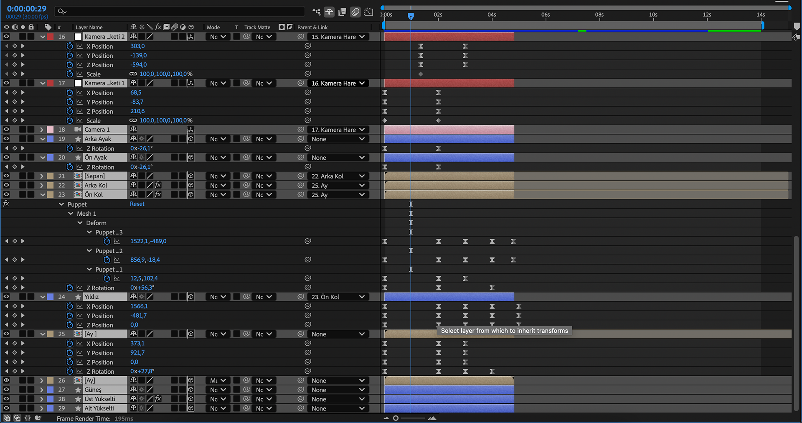Click Reset for the Puppet effect
802x423 pixels.
click(x=137, y=204)
